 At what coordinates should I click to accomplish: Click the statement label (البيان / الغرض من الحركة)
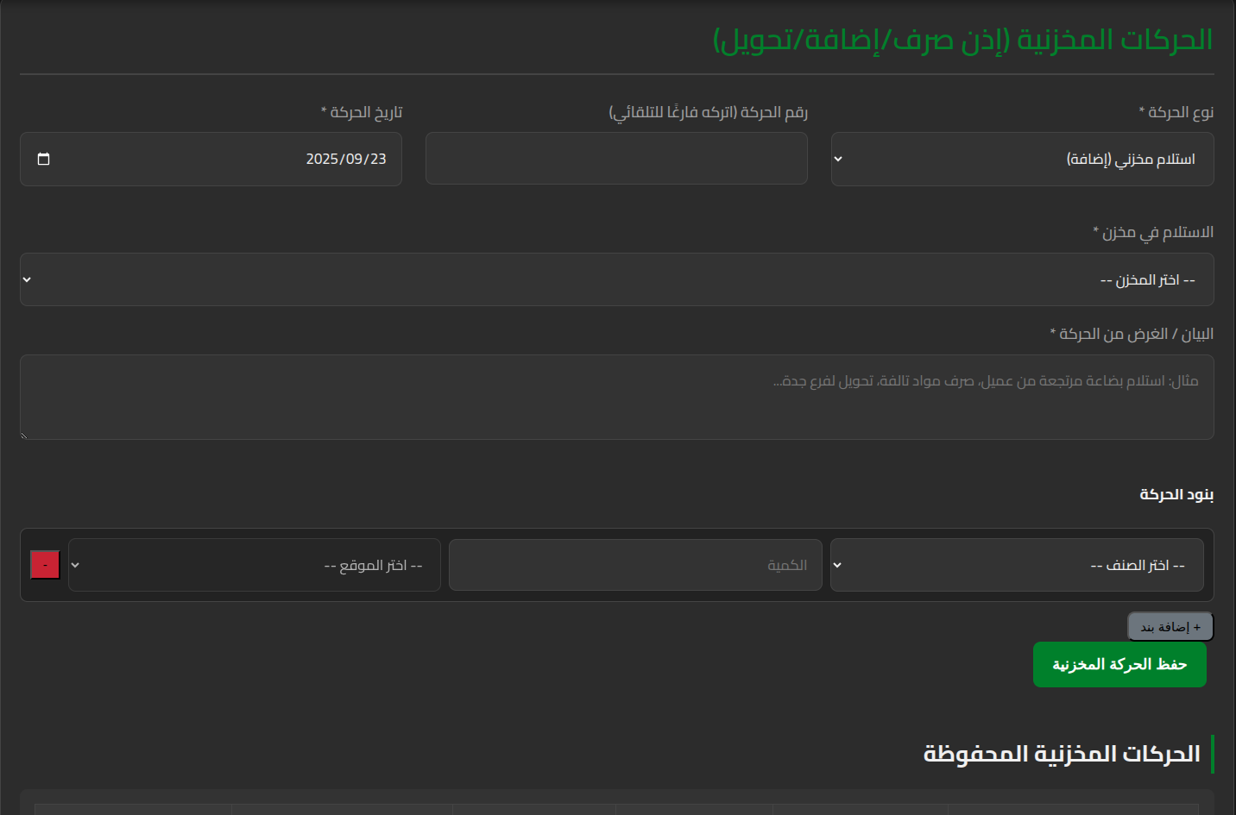pos(1132,334)
